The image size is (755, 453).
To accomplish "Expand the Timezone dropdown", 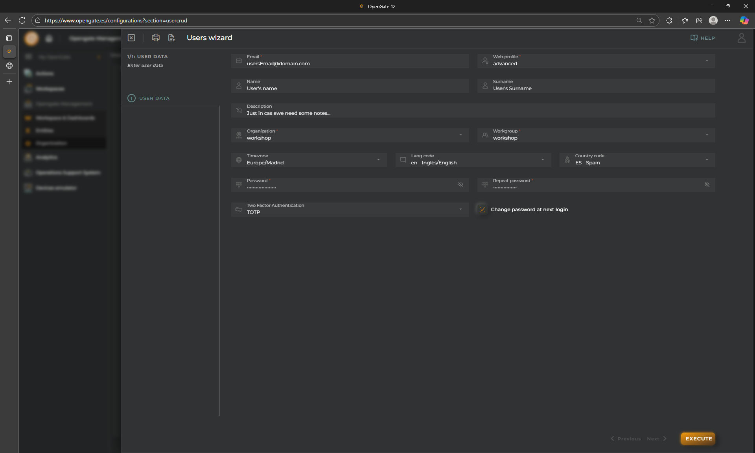I will pos(378,160).
